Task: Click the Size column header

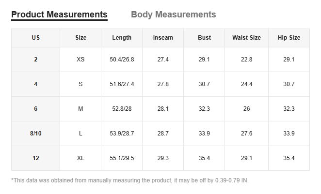Action: coord(80,38)
